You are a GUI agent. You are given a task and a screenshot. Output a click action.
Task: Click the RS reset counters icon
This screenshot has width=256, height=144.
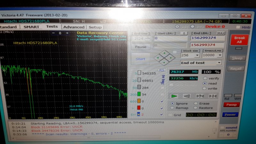tap(162, 70)
